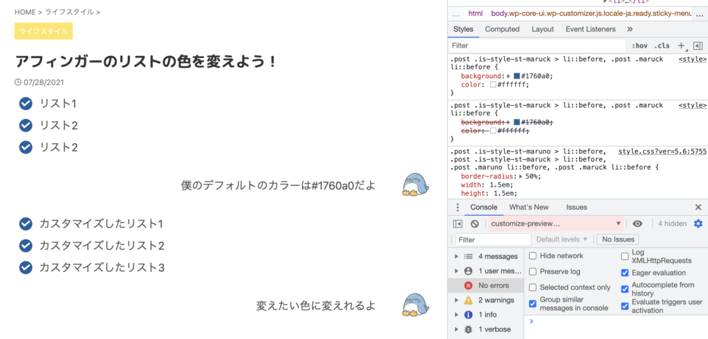Screen dimensions: 708x339
Task: Open the Issues drawer tab
Action: [x=577, y=207]
